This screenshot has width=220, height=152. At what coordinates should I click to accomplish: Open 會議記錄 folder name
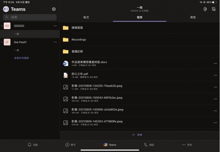click(77, 51)
